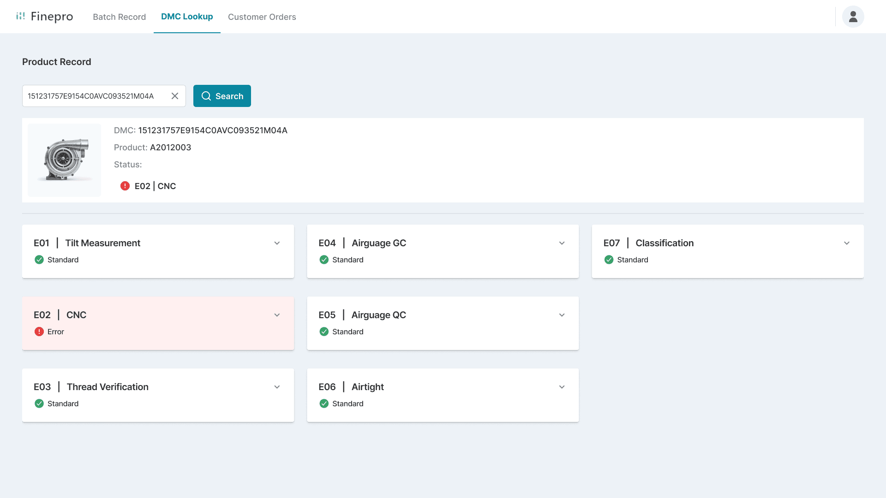This screenshot has width=886, height=498.
Task: Click the green check icon in E06 Airtight
Action: coord(324,403)
